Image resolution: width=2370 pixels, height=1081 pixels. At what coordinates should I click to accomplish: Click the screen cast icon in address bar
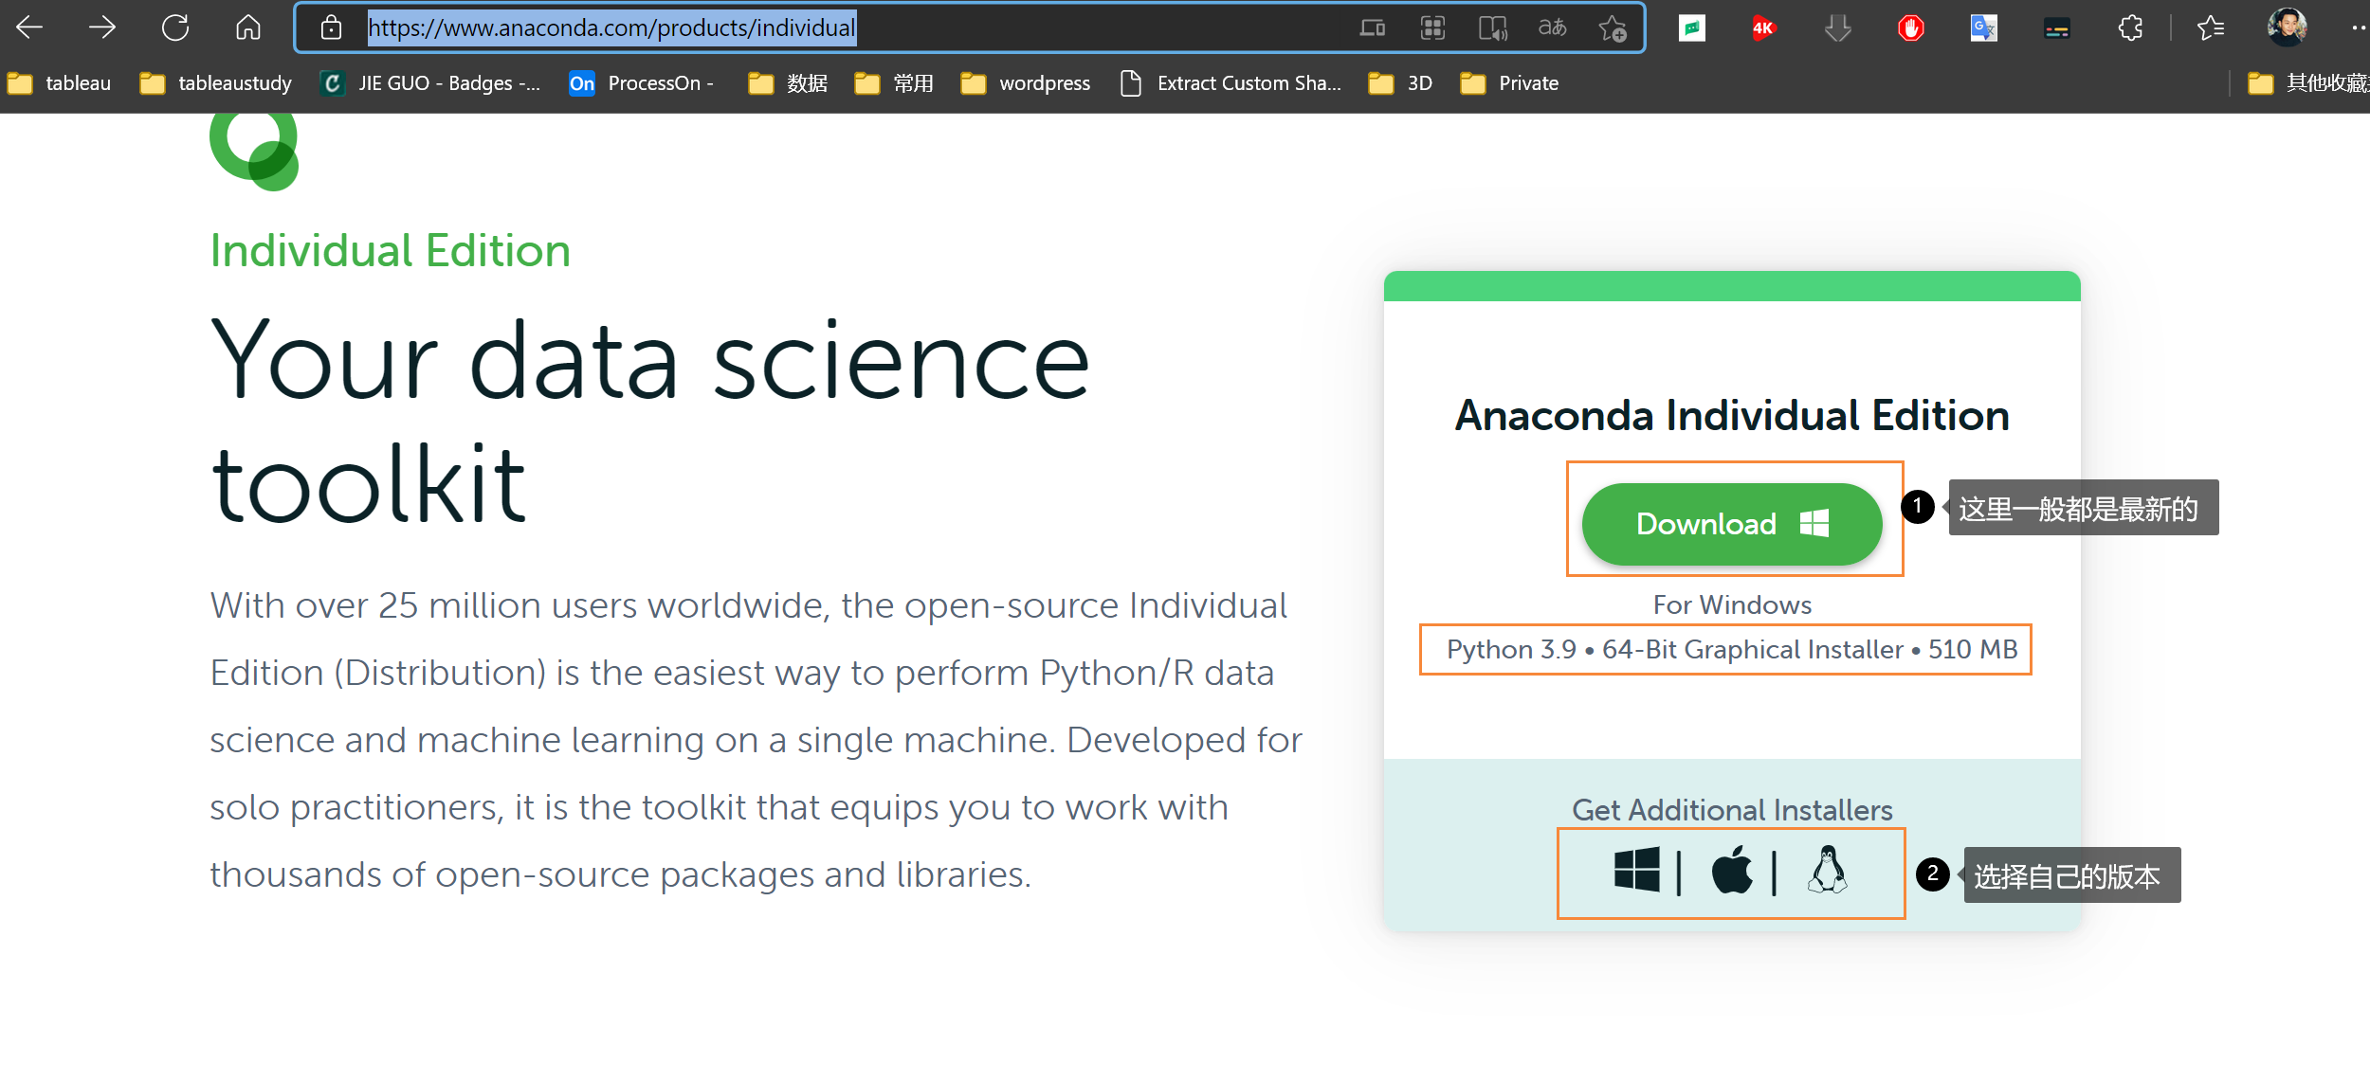pyautogui.click(x=1372, y=27)
